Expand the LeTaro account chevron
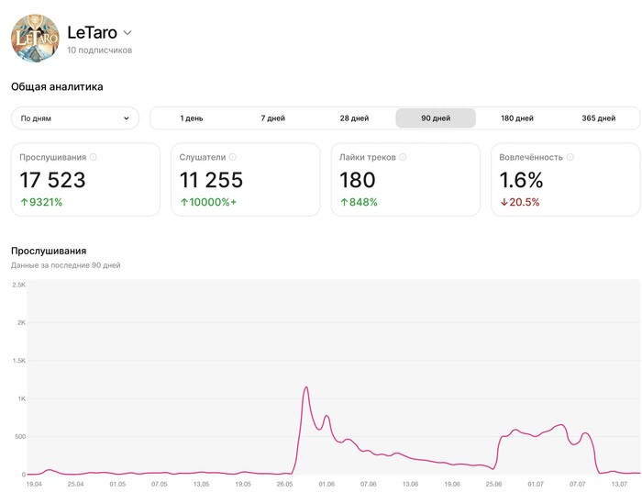The height and width of the screenshot is (493, 642). tap(127, 32)
